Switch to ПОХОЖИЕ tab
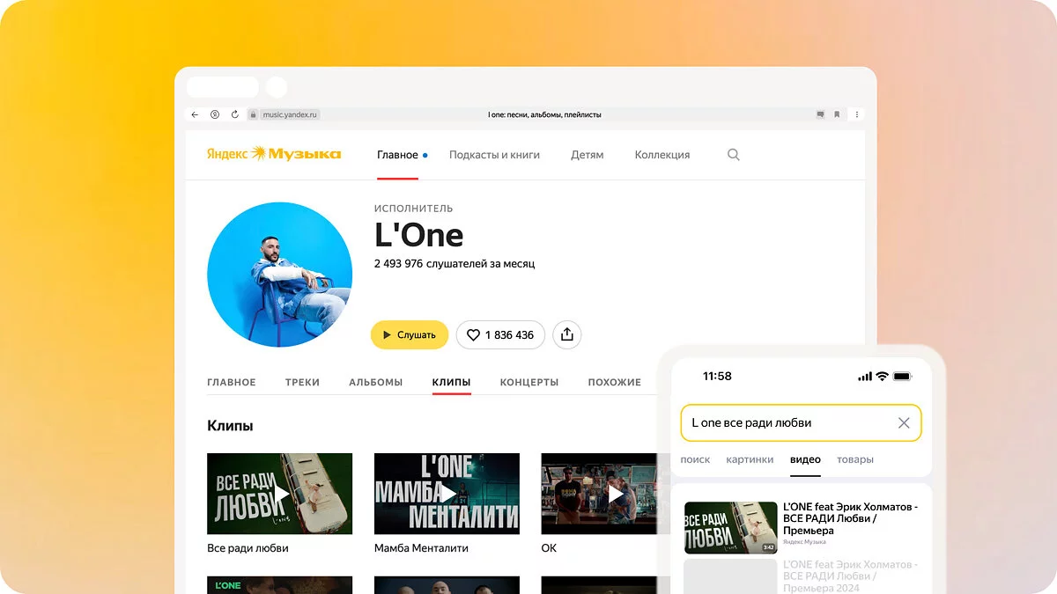 [x=615, y=383]
